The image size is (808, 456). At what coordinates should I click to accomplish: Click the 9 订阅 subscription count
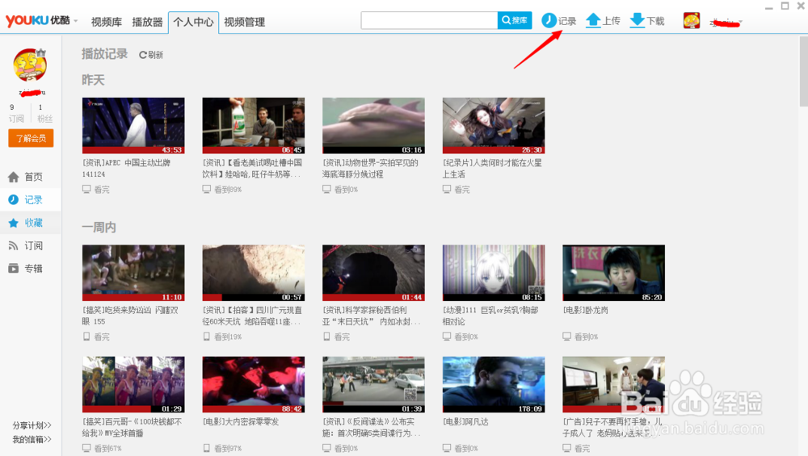pyautogui.click(x=16, y=113)
